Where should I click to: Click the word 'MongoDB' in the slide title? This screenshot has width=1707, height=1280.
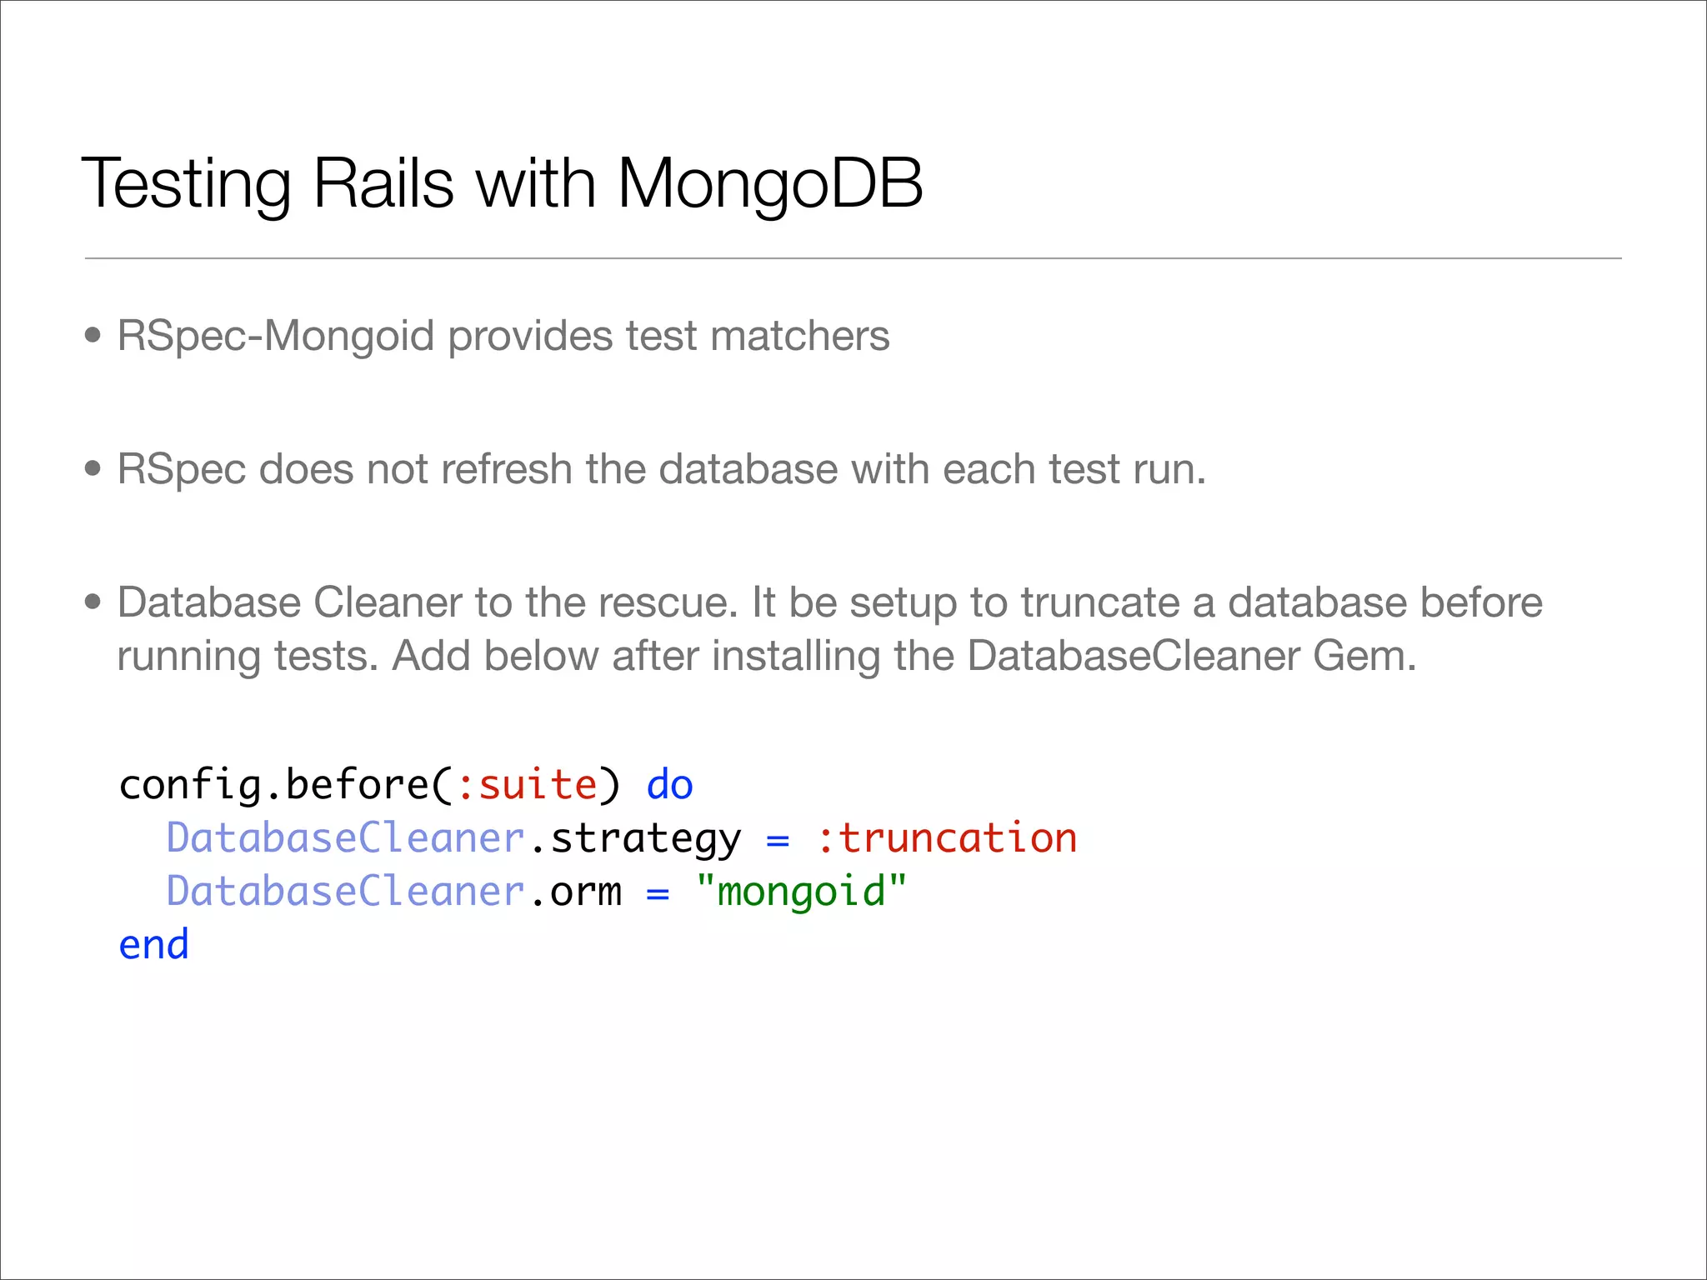tap(769, 183)
